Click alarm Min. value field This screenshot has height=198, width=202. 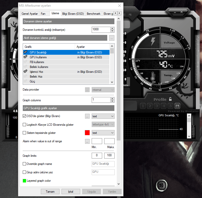[97, 141]
